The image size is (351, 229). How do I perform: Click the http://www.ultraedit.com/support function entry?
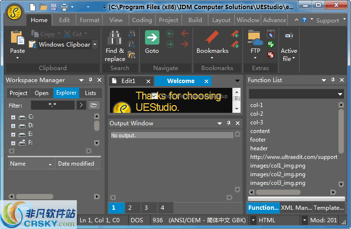[293, 157]
